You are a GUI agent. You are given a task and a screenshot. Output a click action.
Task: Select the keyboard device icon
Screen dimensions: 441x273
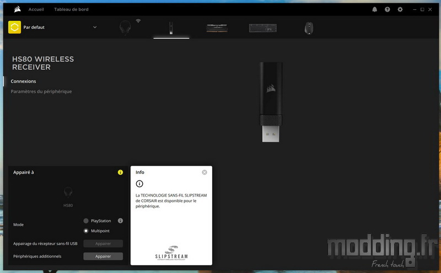click(263, 28)
